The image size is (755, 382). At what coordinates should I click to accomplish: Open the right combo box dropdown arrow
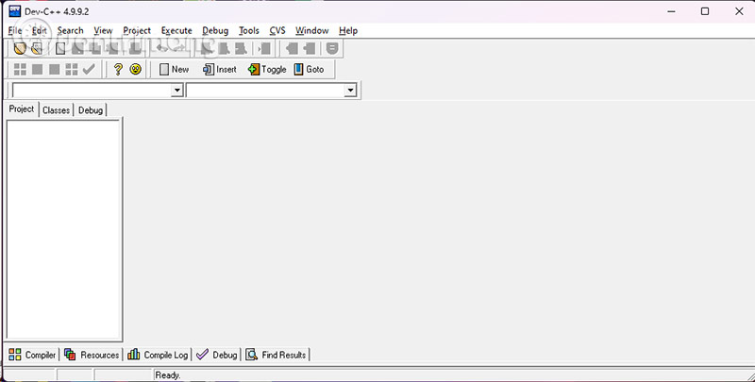(350, 90)
